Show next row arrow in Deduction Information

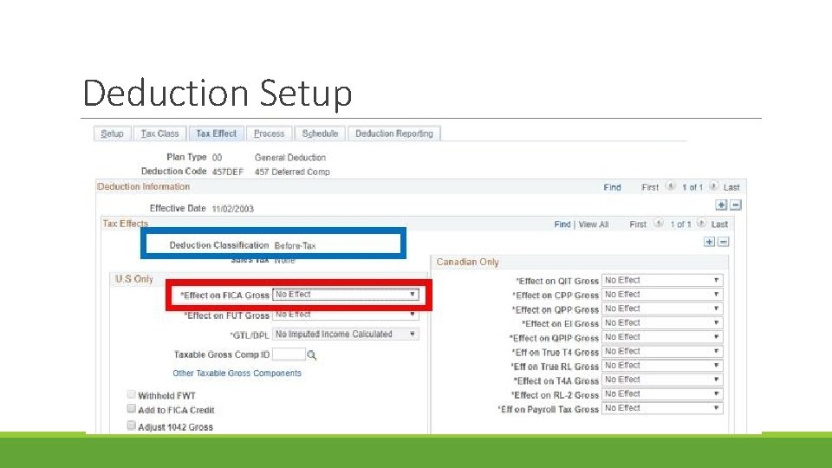tap(713, 187)
